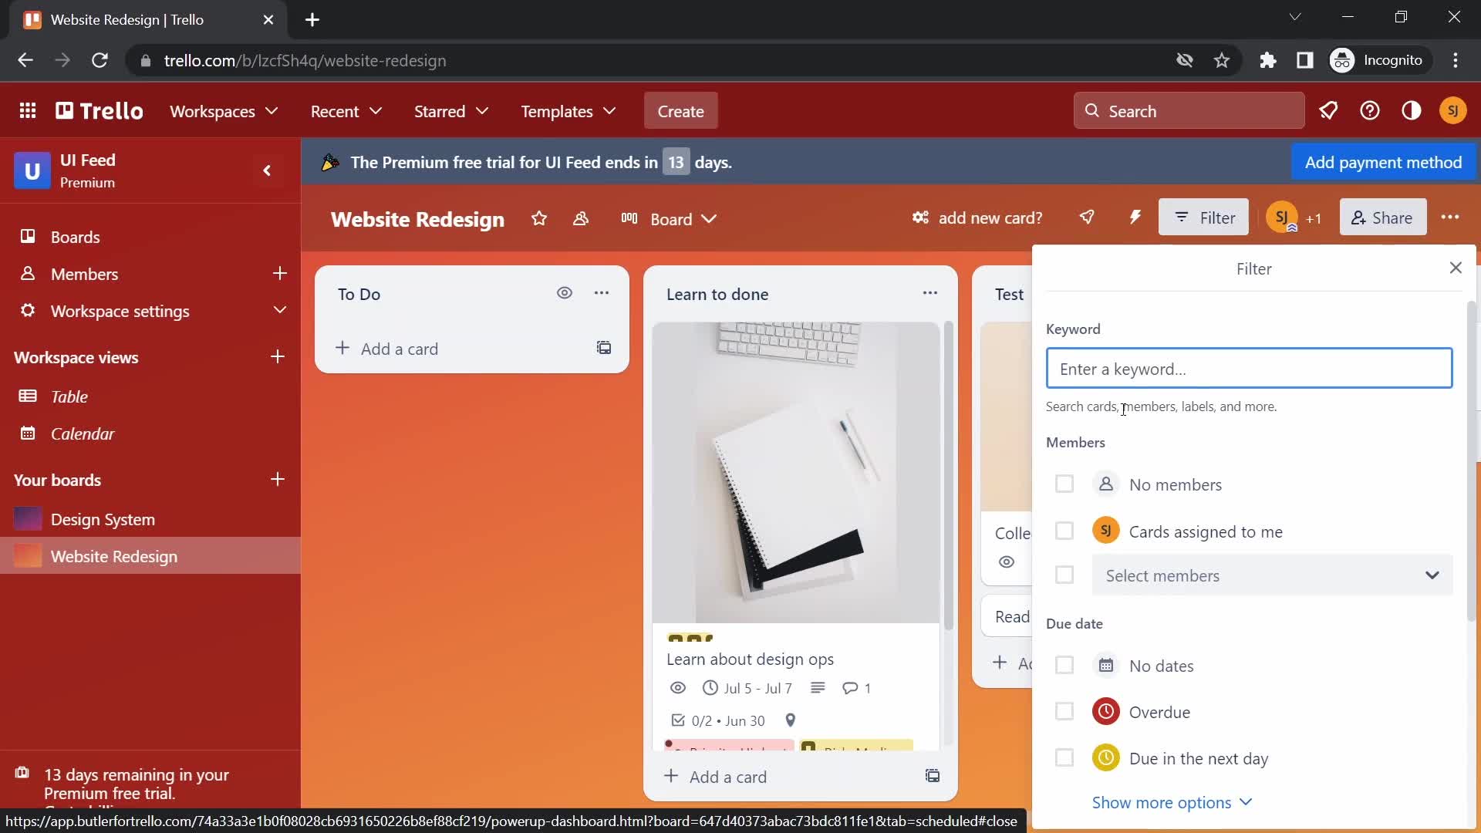Expand Show more options in filter panel
The height and width of the screenshot is (833, 1481).
pos(1172,802)
